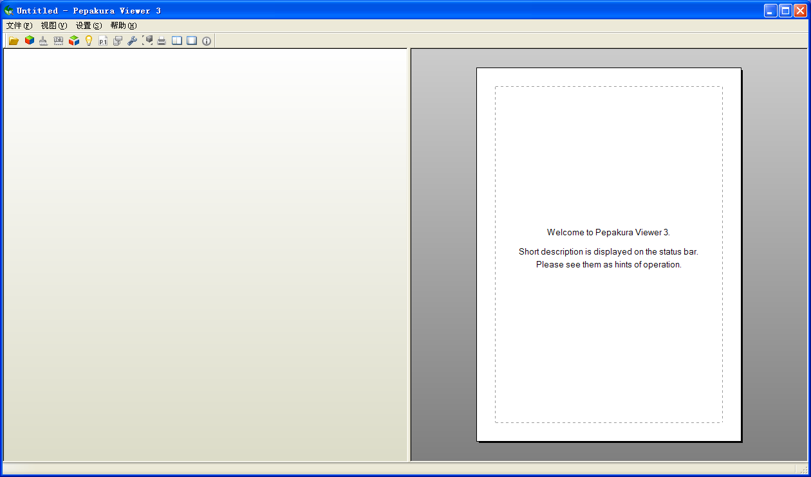Click the paintbrush toolbar icon

point(44,40)
